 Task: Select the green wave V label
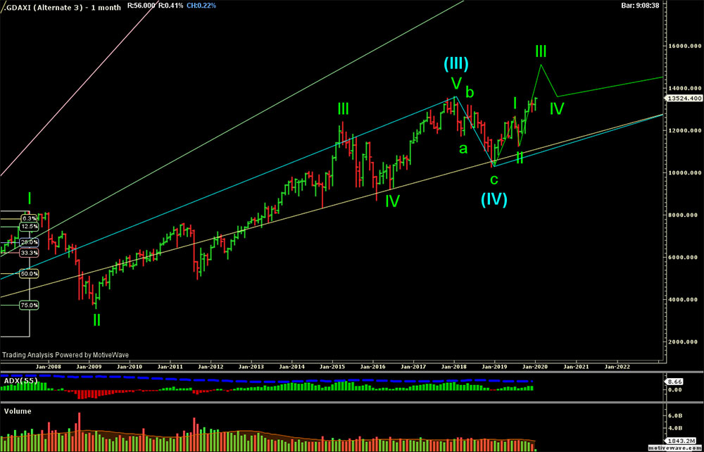click(456, 84)
